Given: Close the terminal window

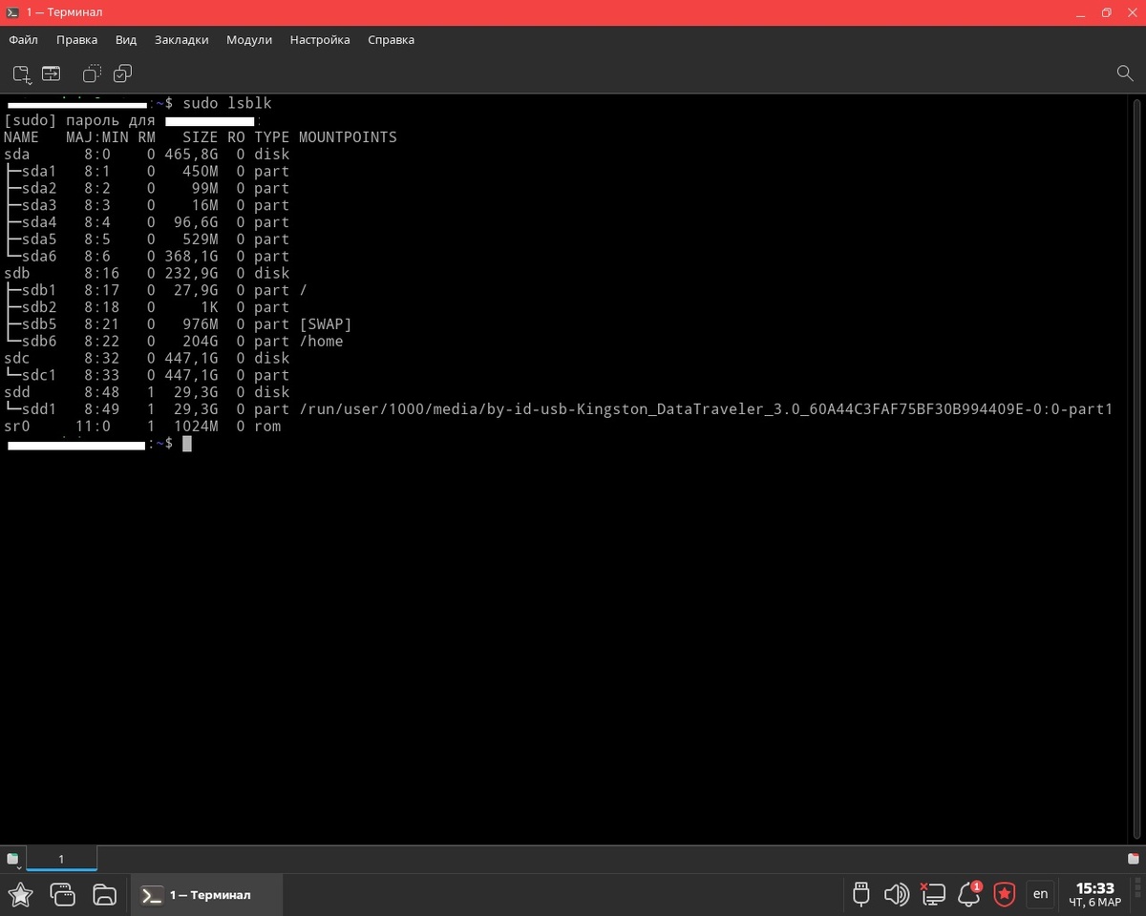Looking at the screenshot, I should 1133,12.
